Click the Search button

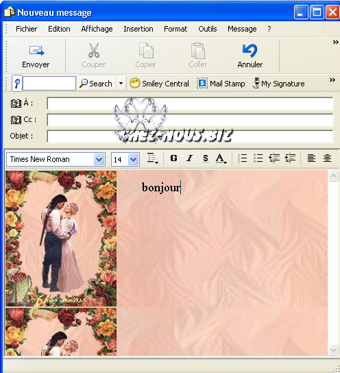click(96, 83)
